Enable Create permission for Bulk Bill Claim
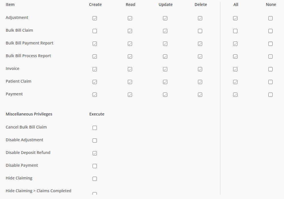 (x=95, y=31)
